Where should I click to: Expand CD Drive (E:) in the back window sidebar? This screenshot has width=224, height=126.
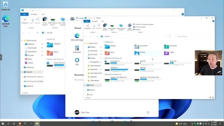[x=22, y=82]
